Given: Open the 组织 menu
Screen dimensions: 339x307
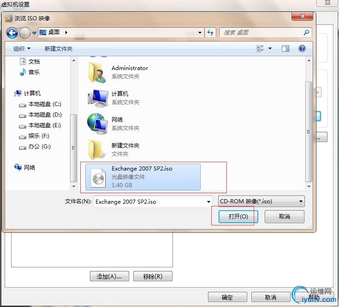Looking at the screenshot, I should point(22,48).
